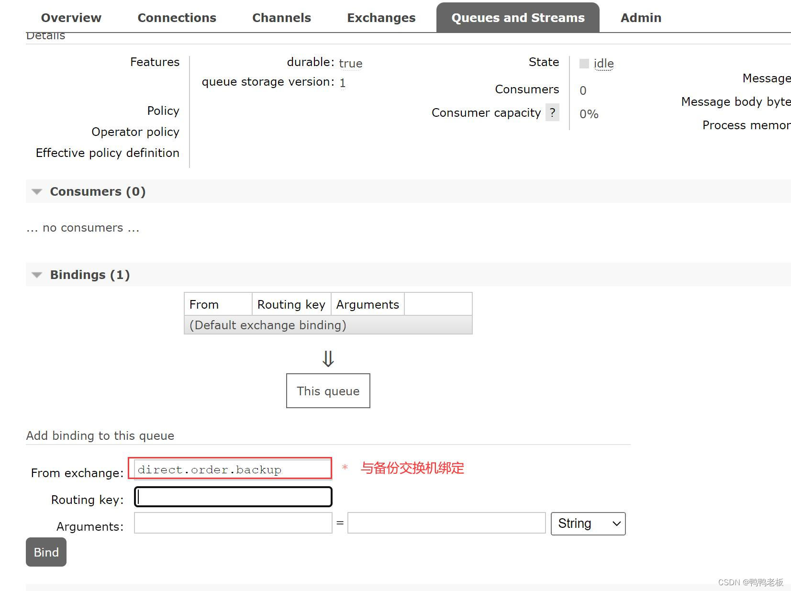This screenshot has height=591, width=791.
Task: Click the idle state link
Action: click(602, 63)
